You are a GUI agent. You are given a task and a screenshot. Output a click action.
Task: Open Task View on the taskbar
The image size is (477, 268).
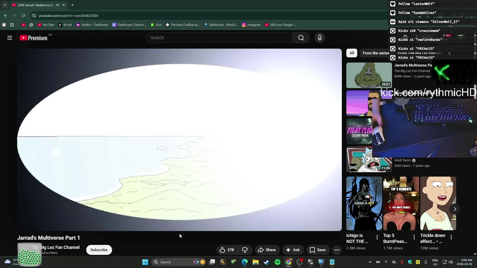pyautogui.click(x=212, y=262)
